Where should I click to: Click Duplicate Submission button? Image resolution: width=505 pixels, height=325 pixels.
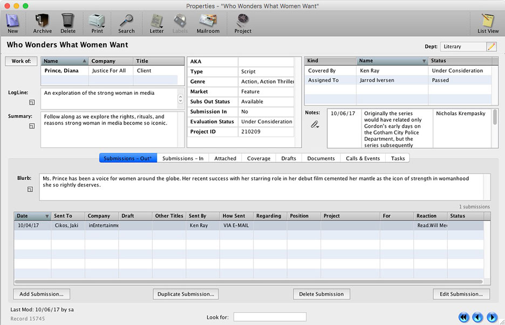tap(186, 294)
